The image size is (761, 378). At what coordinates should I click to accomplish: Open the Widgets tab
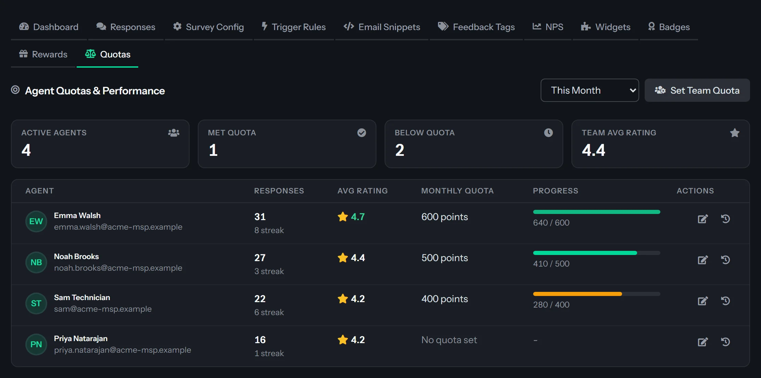(x=606, y=27)
